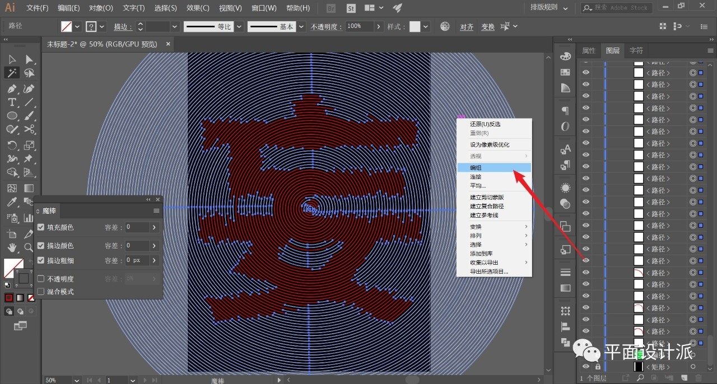Image resolution: width=717 pixels, height=384 pixels.
Task: Switch to the 属性 tab
Action: point(589,50)
